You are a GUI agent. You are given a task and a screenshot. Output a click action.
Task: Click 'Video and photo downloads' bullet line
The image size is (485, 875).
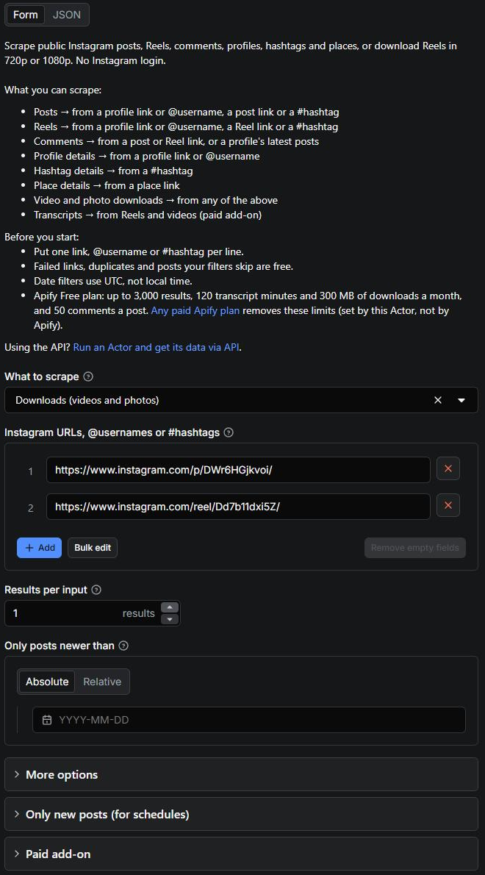click(x=156, y=200)
